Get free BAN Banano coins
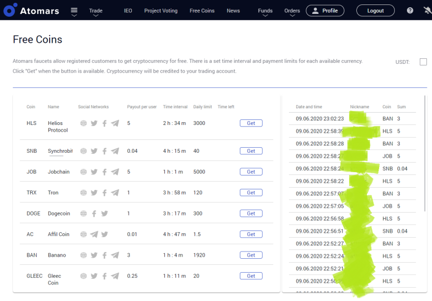This screenshot has width=432, height=301. pos(251,255)
